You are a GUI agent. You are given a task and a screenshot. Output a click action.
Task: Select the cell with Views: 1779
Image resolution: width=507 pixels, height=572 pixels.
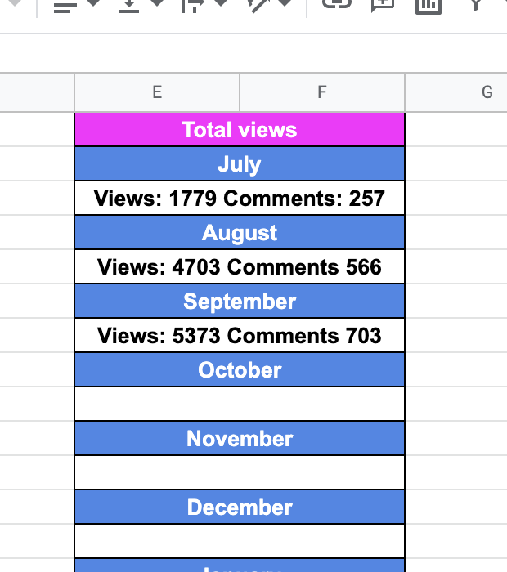click(x=240, y=199)
